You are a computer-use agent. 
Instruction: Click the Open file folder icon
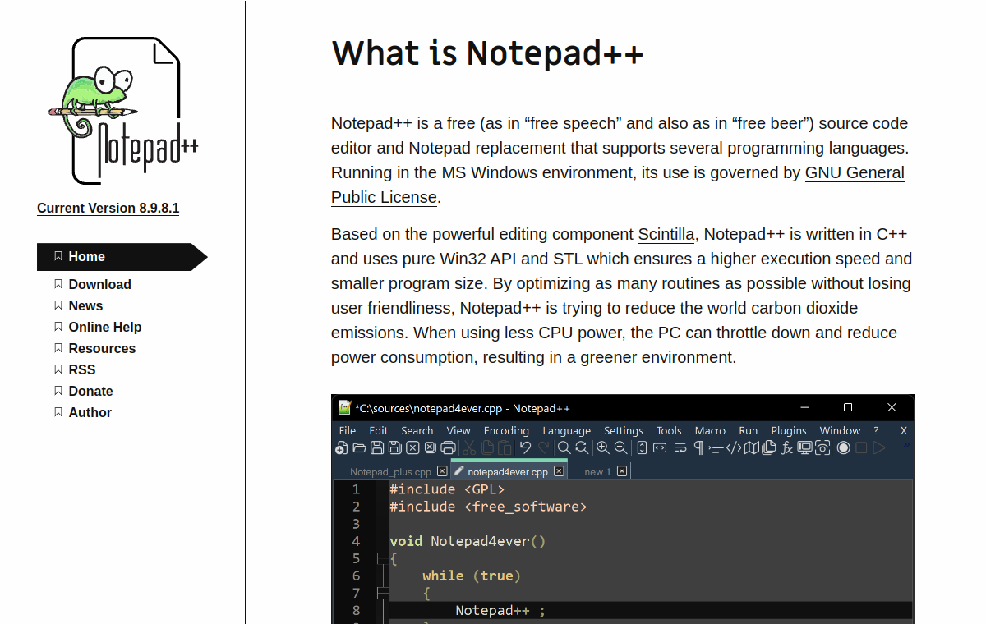pos(359,447)
